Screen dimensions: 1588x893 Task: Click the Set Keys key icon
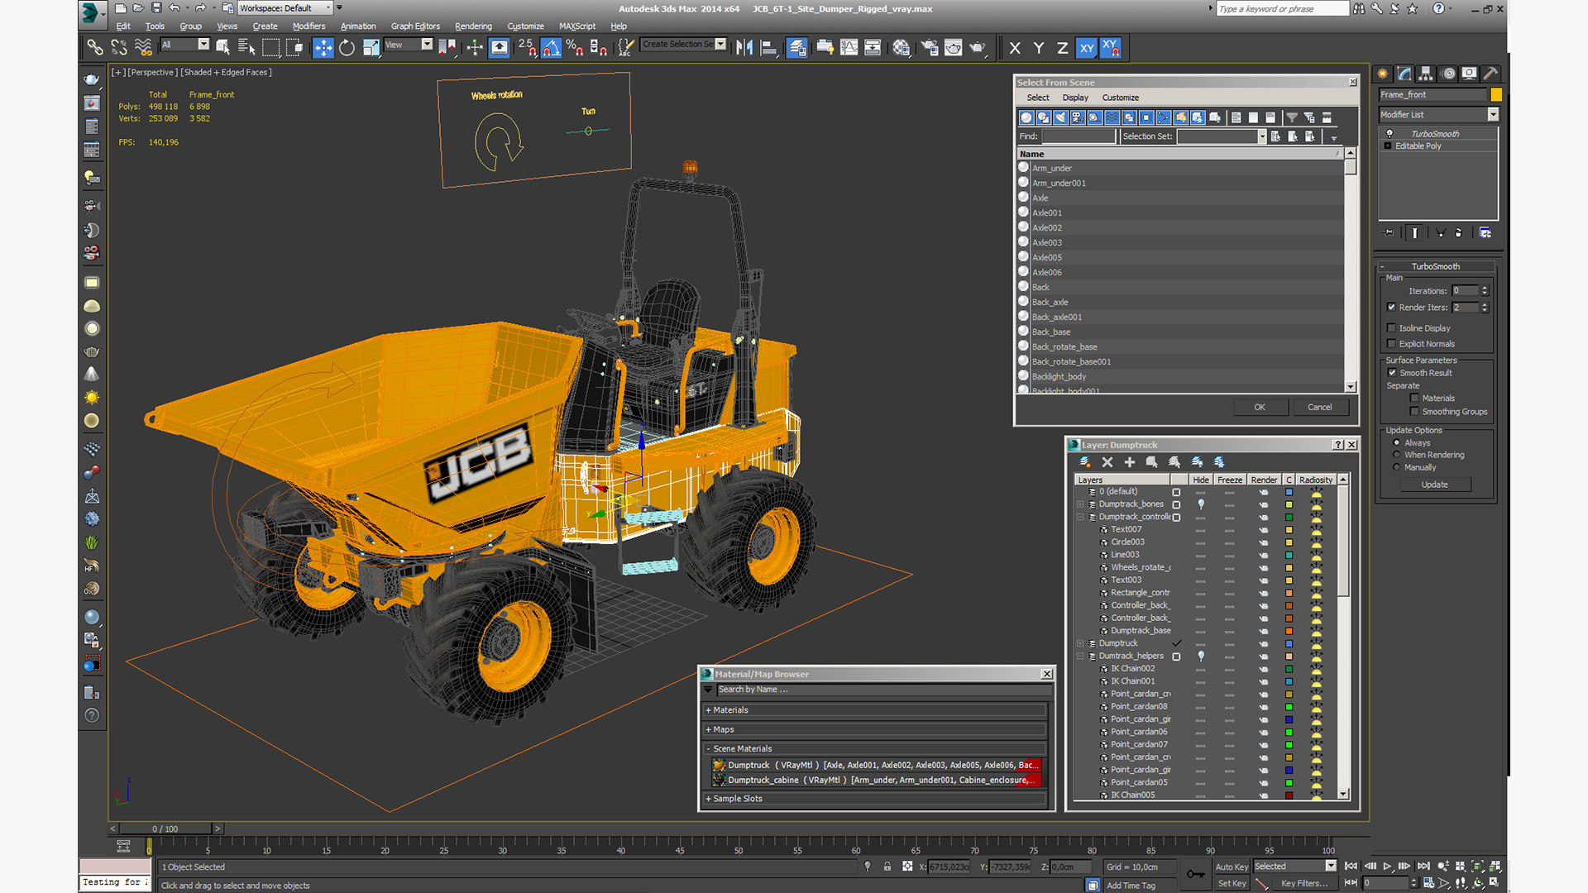[1196, 874]
